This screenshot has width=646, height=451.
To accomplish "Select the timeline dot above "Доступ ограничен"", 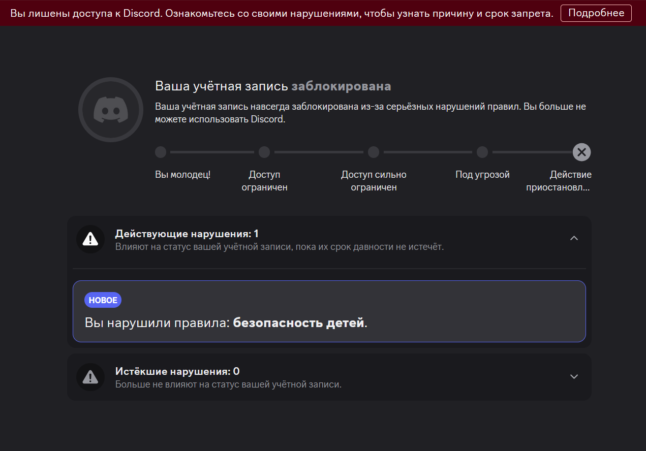I will click(264, 152).
